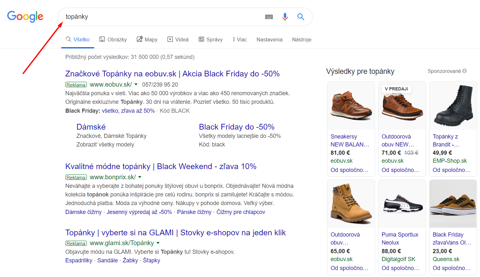Open the V PREDAJI brown shoe image
480x277 pixels.
(x=402, y=106)
